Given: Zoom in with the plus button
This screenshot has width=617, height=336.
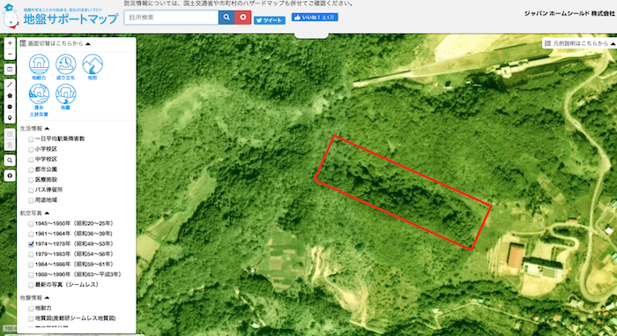Looking at the screenshot, I should coord(10,43).
